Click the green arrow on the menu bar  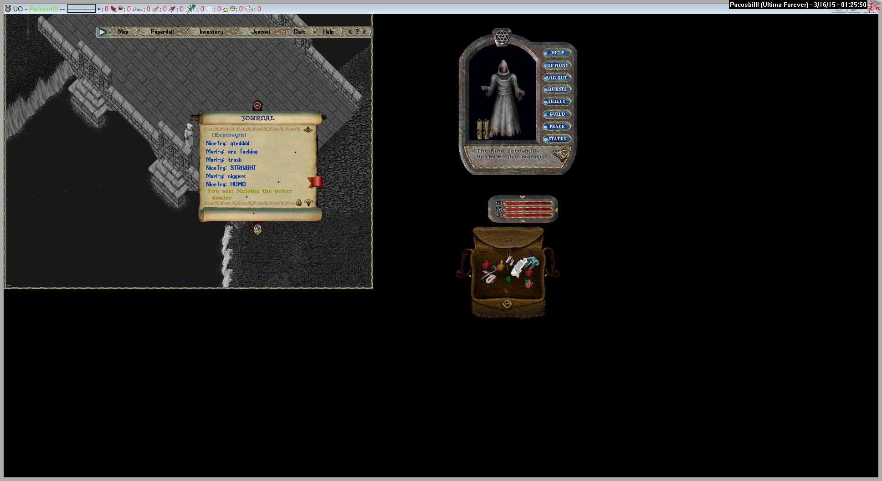click(x=103, y=32)
